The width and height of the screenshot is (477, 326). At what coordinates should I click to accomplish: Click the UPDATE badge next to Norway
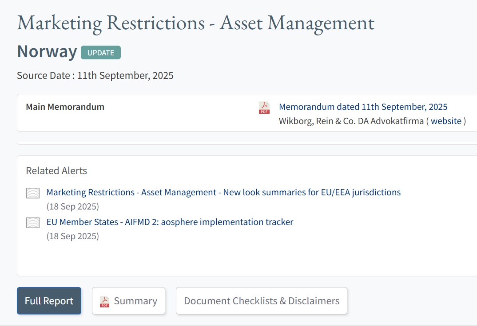click(101, 52)
